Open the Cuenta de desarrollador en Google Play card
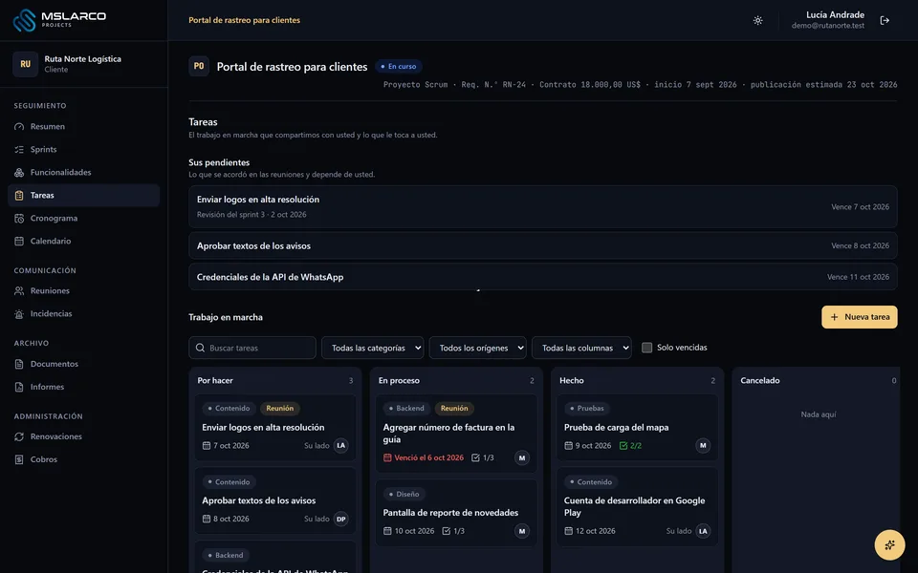Viewport: 918px width, 573px height. 637,507
